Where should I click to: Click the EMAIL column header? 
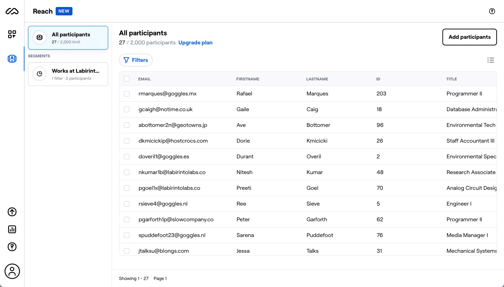point(145,79)
